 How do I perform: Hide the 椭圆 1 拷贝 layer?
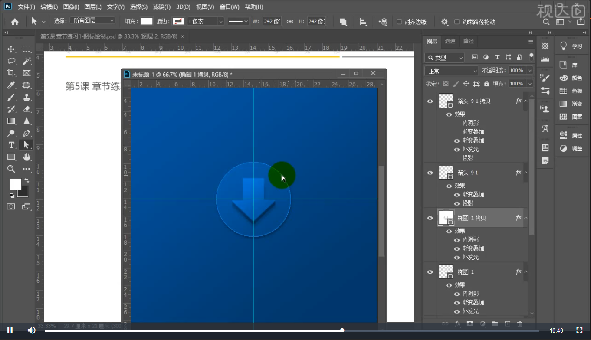click(x=430, y=218)
